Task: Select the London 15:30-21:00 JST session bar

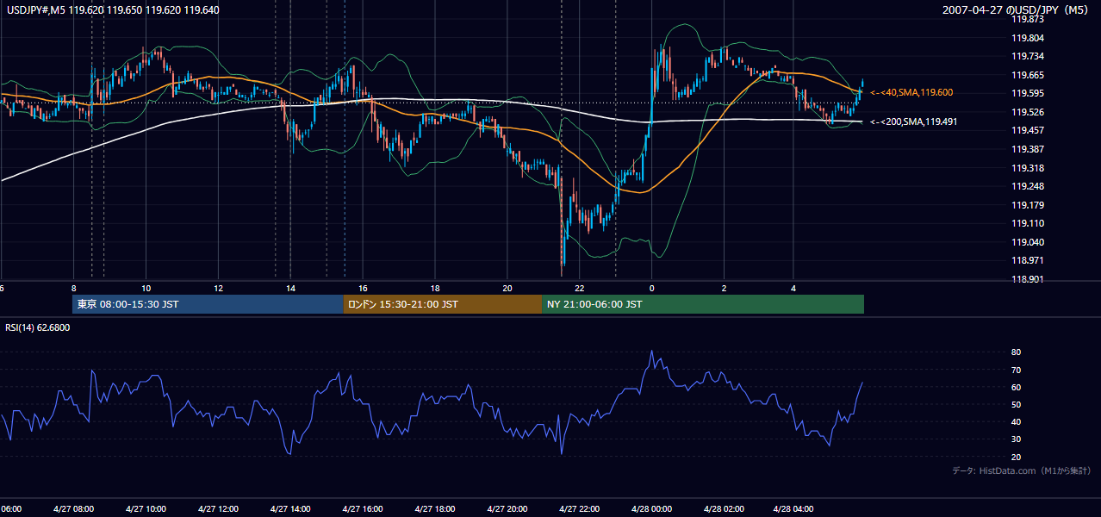Action: [x=443, y=304]
